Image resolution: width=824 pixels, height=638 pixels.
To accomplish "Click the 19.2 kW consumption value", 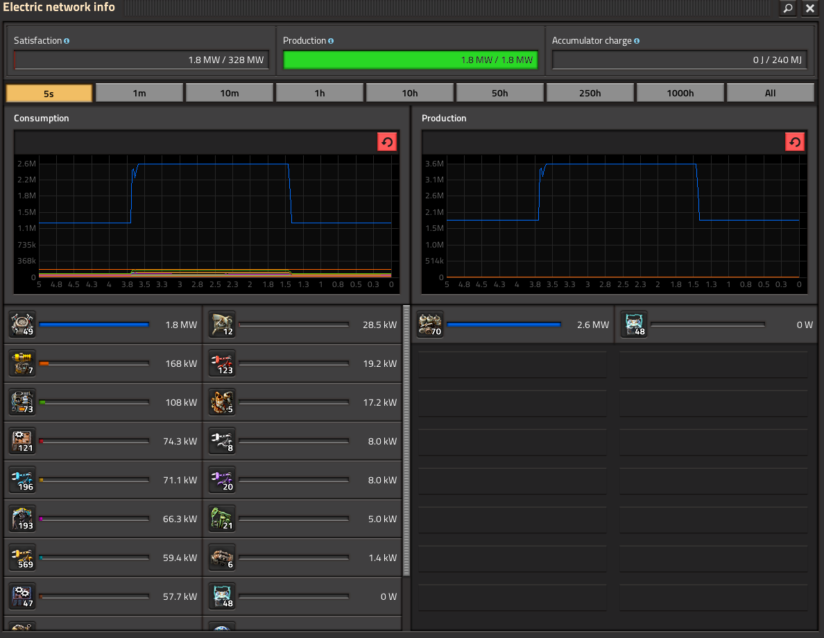I will (379, 363).
